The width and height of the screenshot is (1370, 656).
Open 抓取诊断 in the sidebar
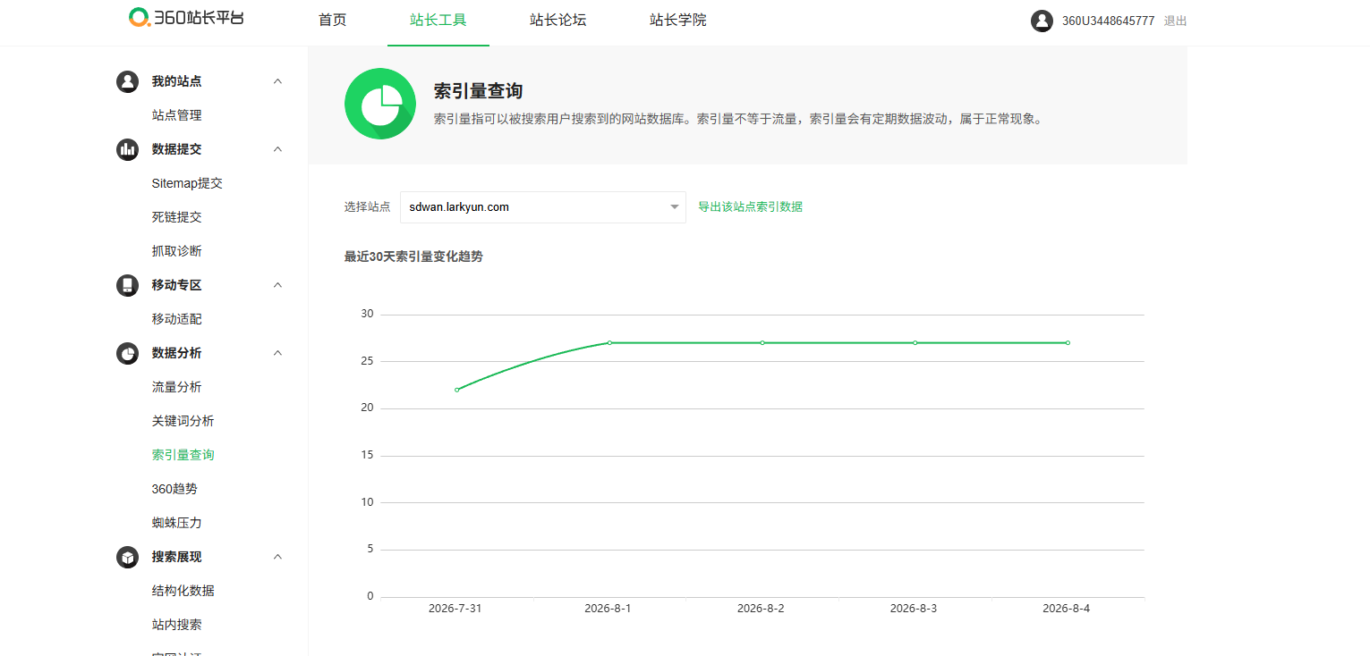coord(177,251)
